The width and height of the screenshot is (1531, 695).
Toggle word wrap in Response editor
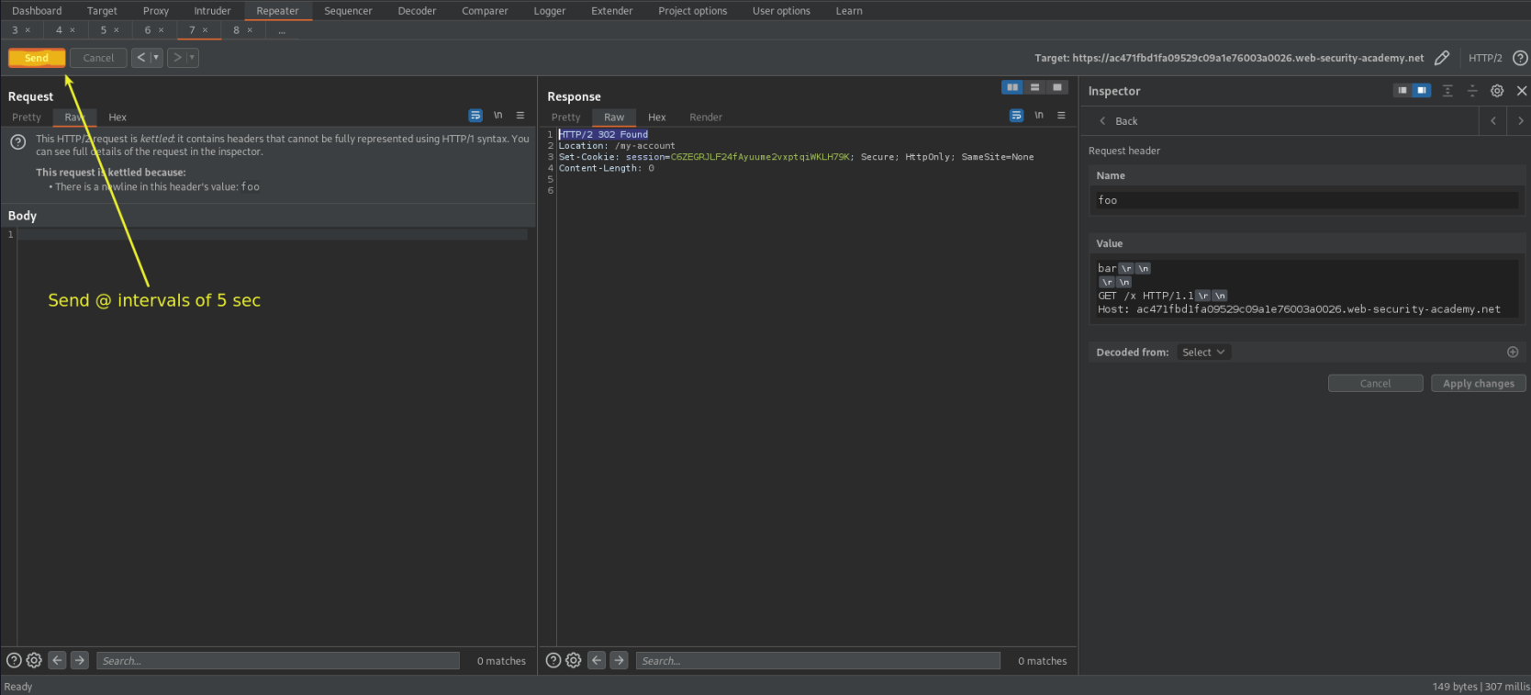[1016, 116]
